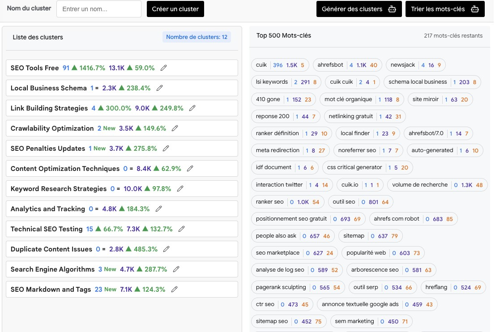504x332 pixels.
Task: Pick volume de recherche keyword
Action: point(437,185)
